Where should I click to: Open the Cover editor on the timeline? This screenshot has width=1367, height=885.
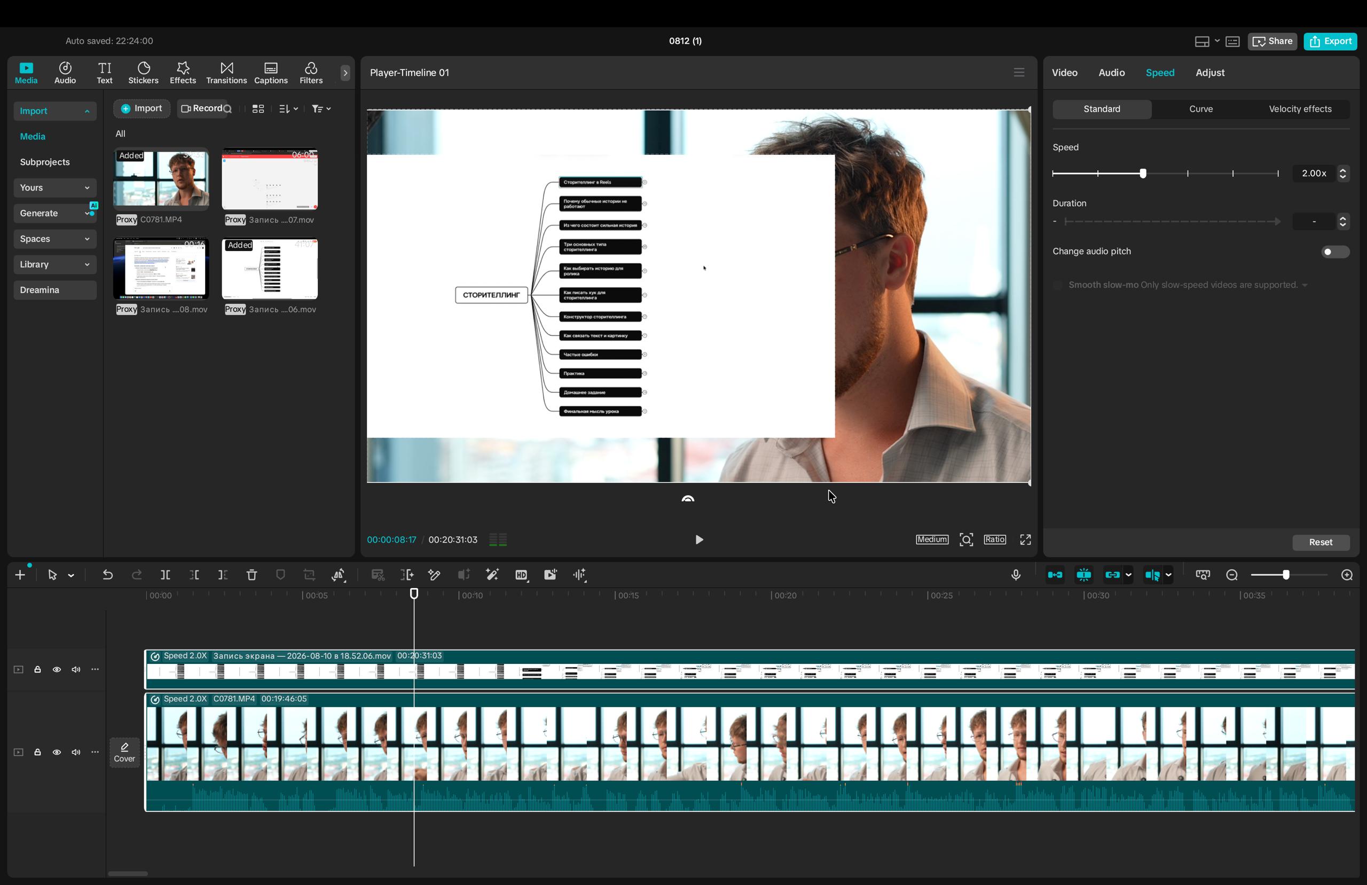point(124,752)
